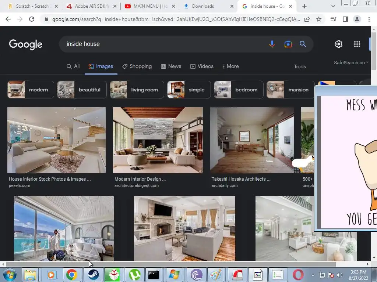
Task: Open House interior Stock Photos link
Action: click(x=50, y=179)
